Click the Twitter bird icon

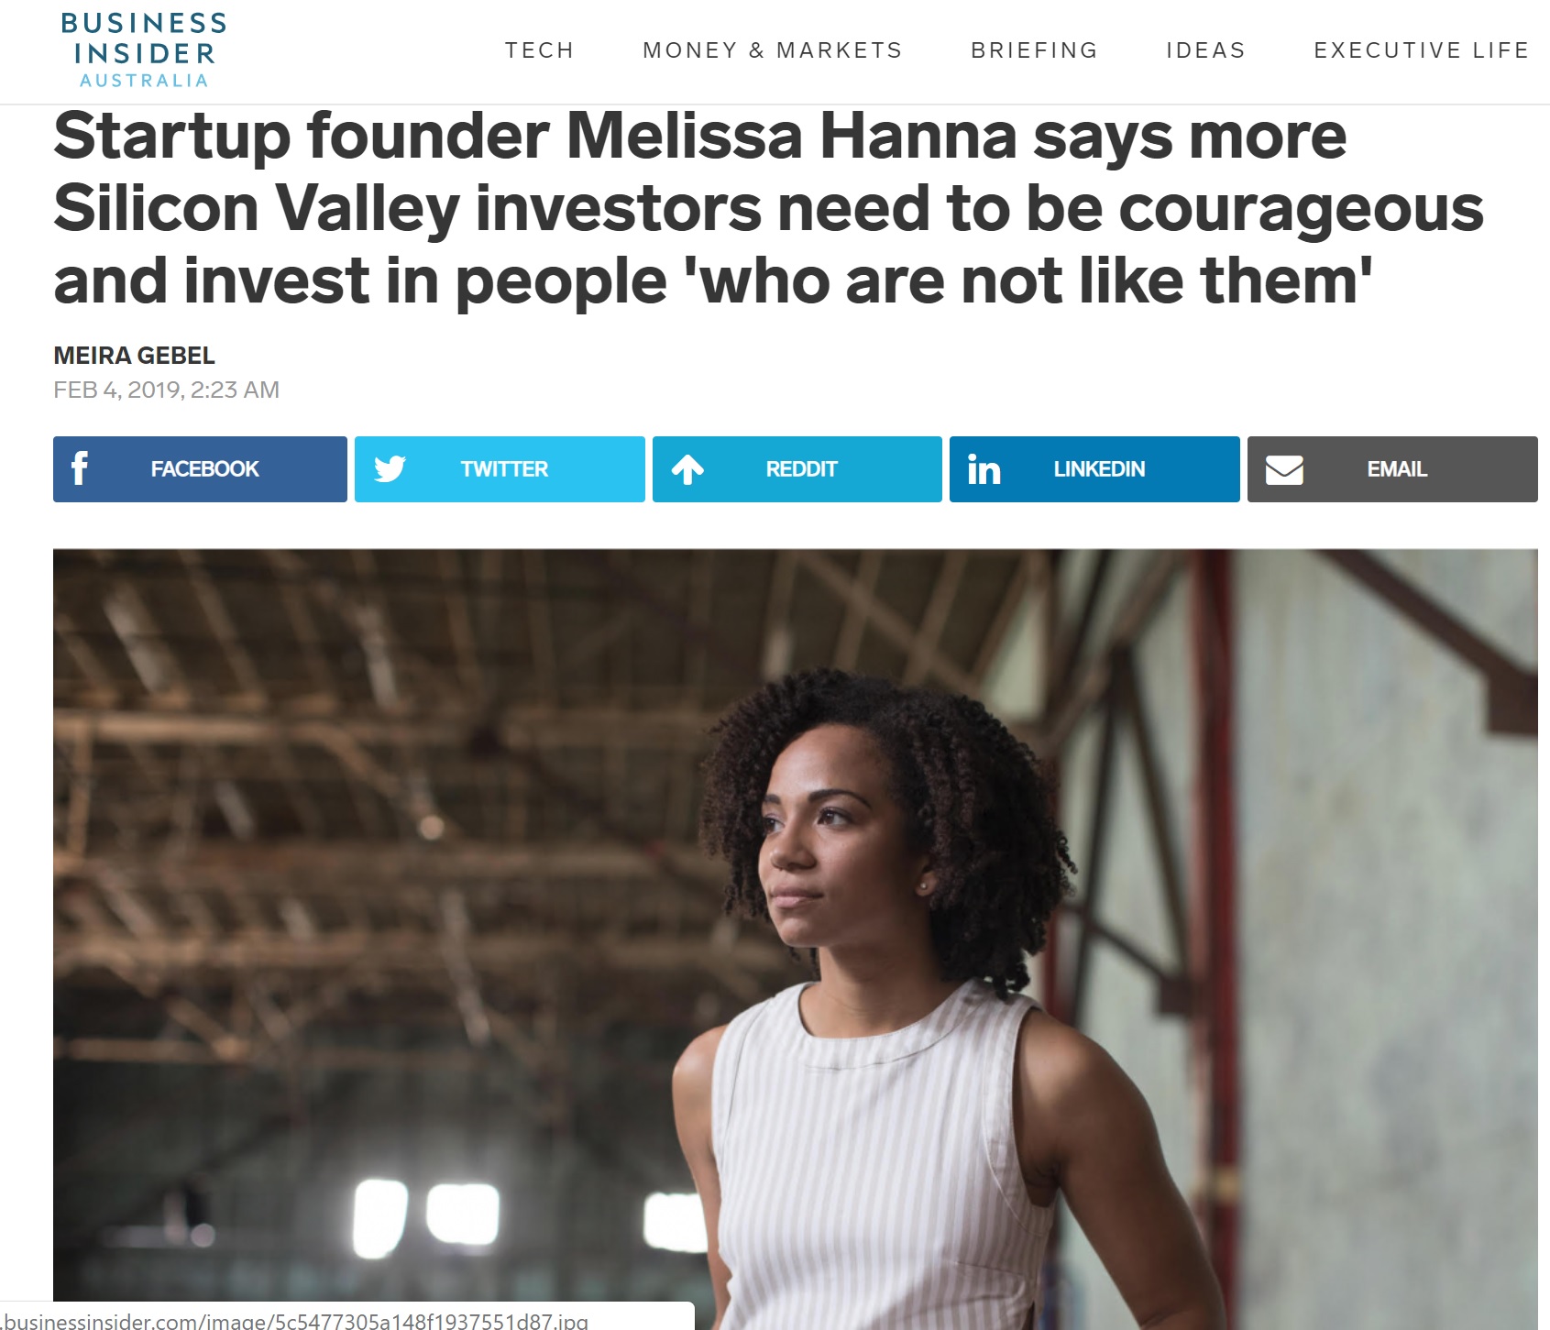pos(390,469)
